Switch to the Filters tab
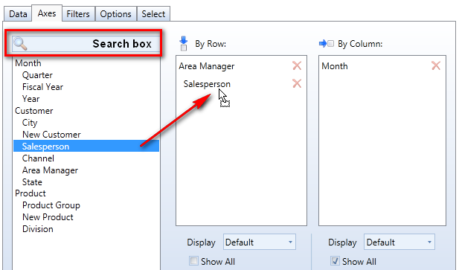The height and width of the screenshot is (270, 459). point(78,14)
